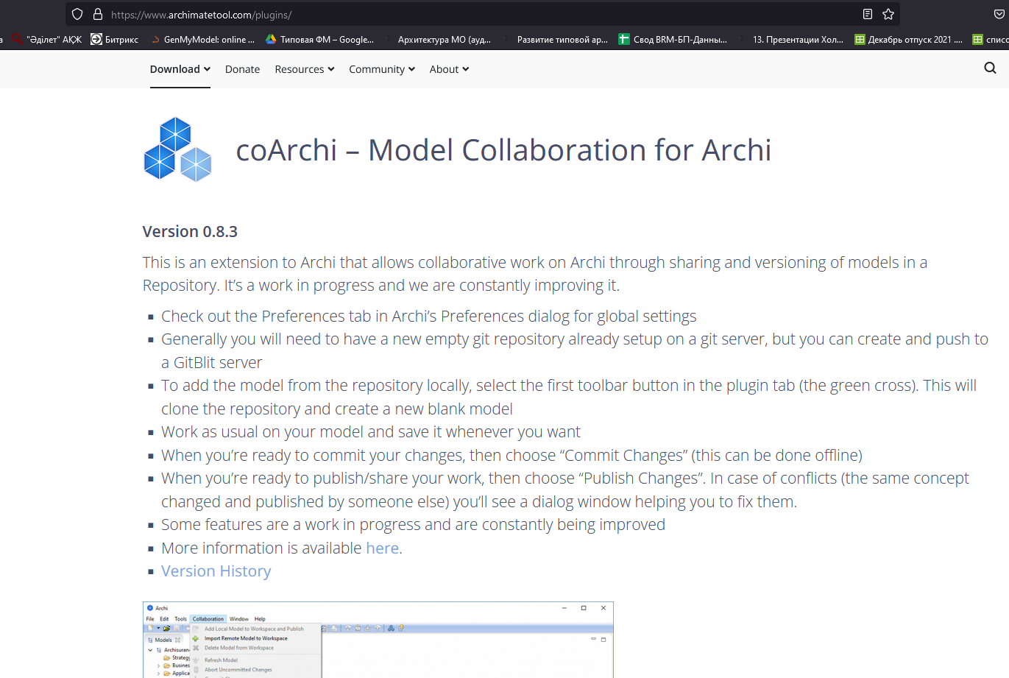The width and height of the screenshot is (1009, 678).
Task: Open the Archi Collaboration menu screenshot image
Action: tap(378, 640)
